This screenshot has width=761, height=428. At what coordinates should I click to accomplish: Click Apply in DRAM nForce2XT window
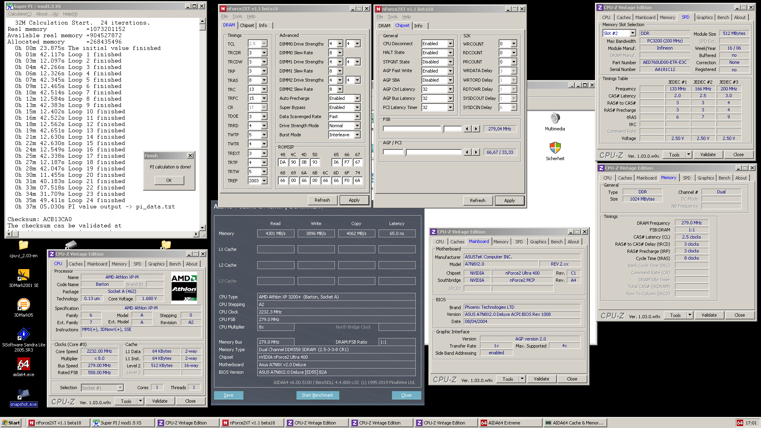pos(354,200)
